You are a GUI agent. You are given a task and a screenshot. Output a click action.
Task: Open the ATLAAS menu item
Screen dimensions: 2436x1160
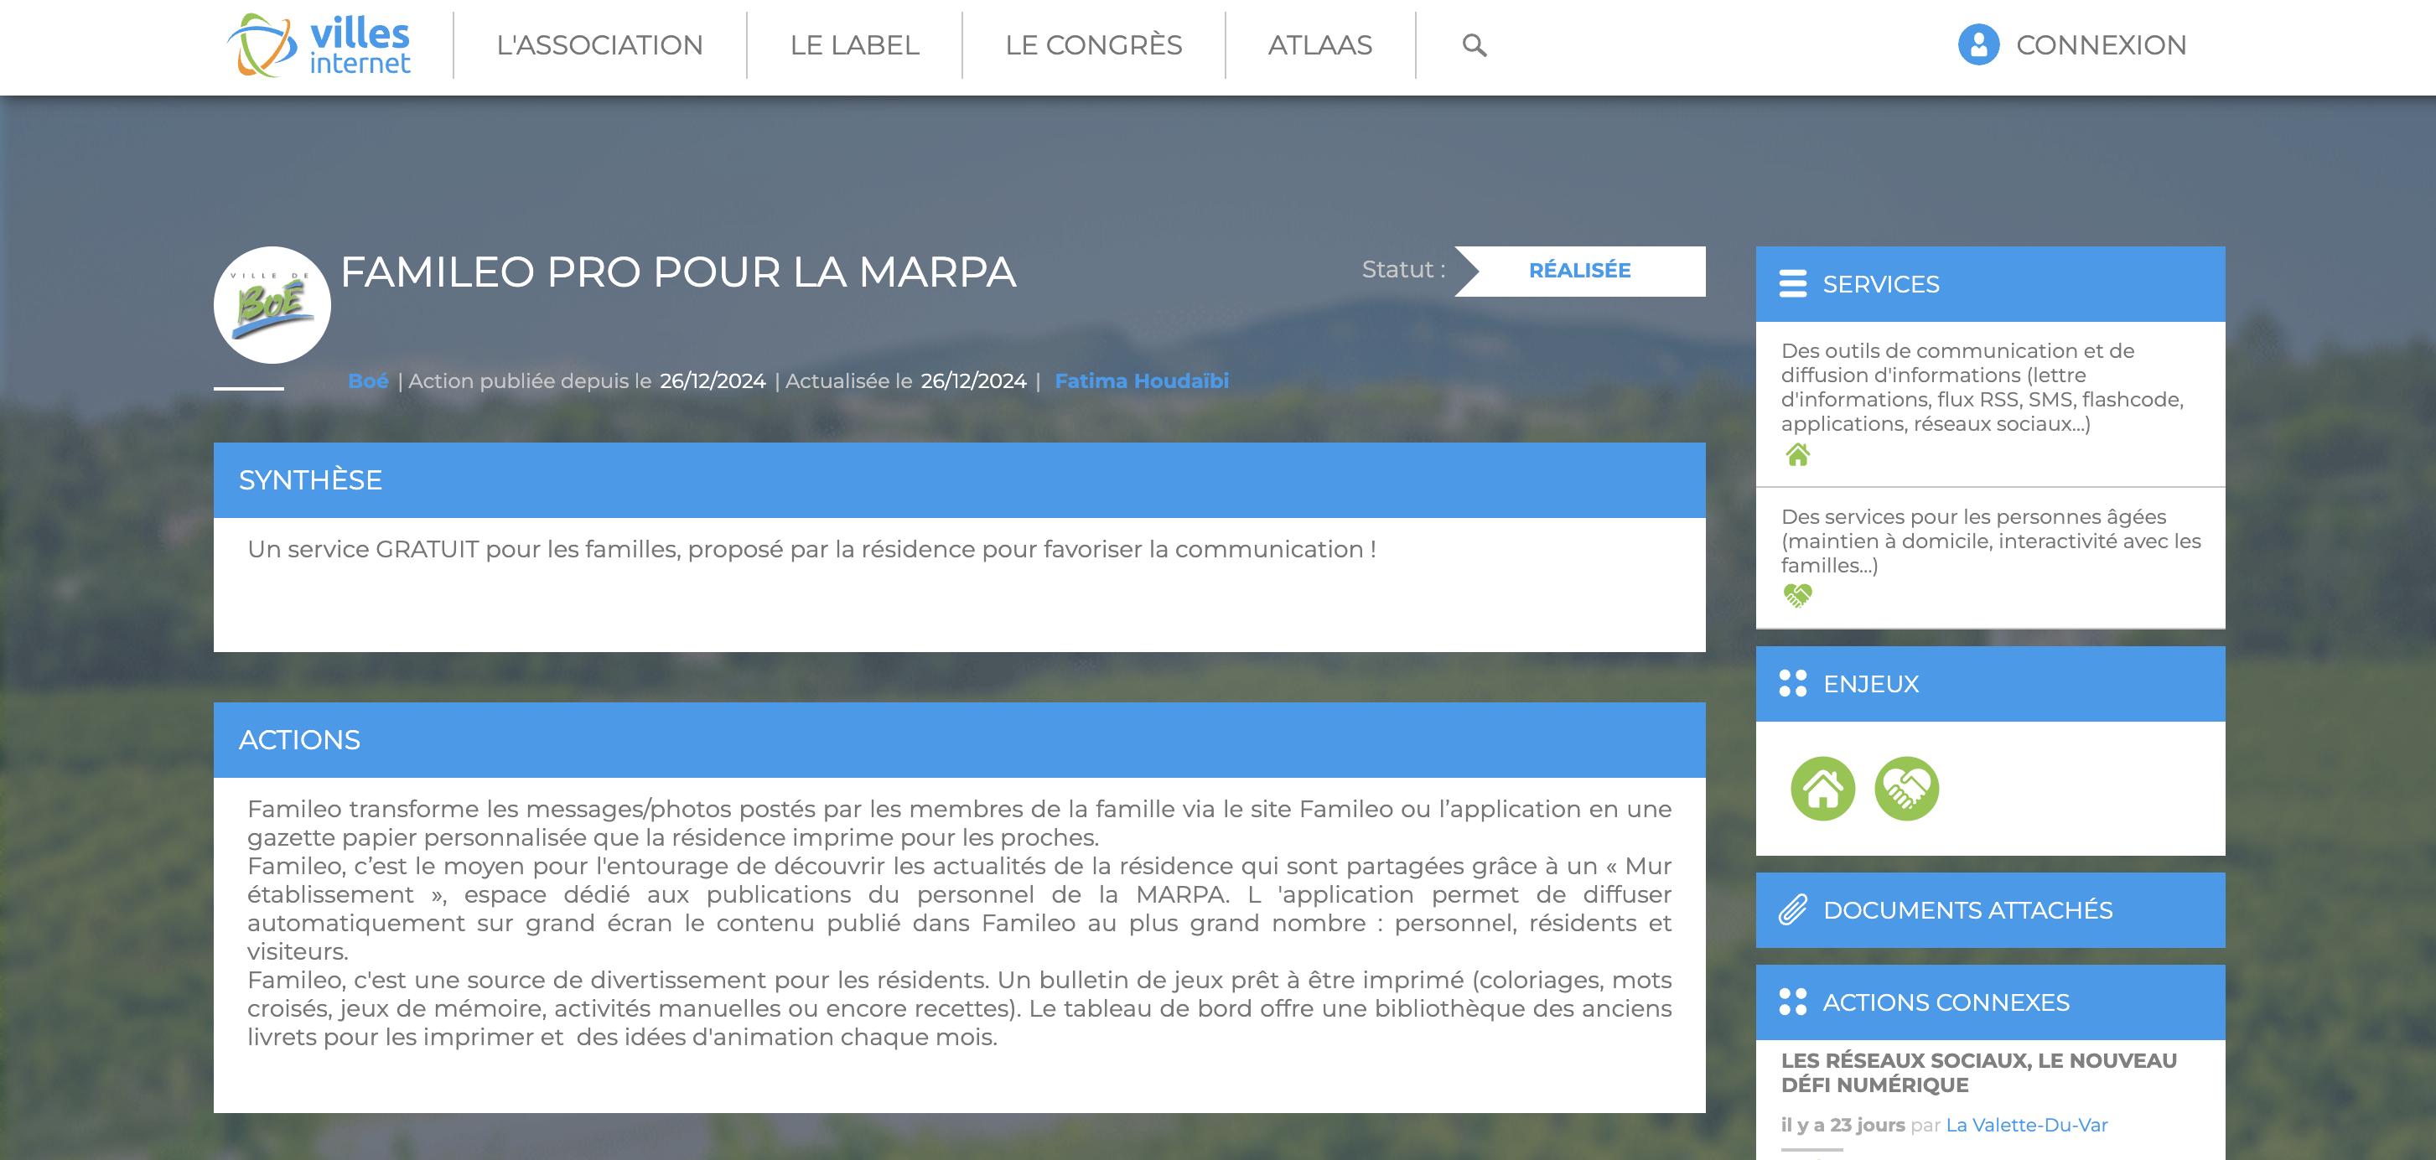pos(1319,45)
